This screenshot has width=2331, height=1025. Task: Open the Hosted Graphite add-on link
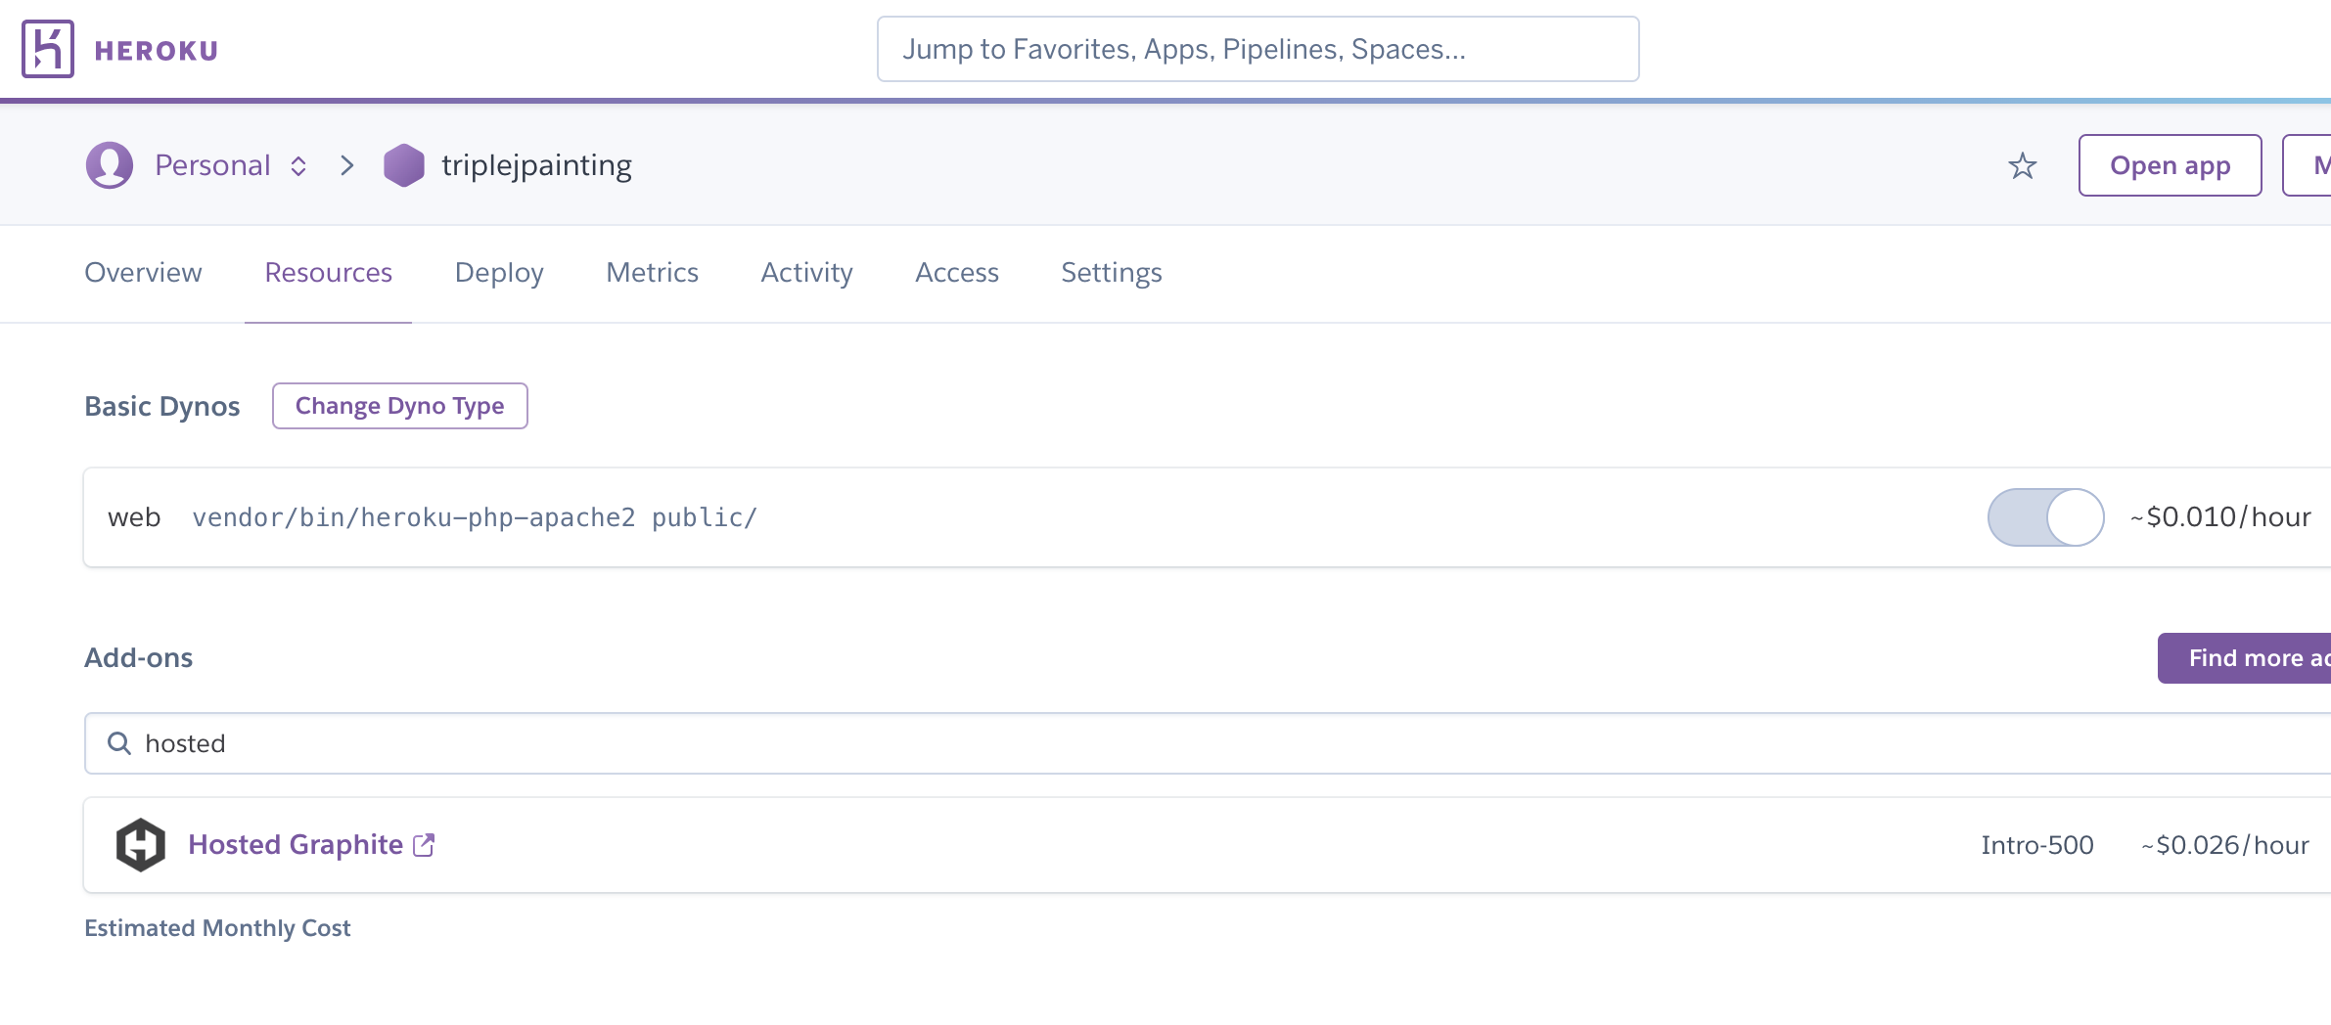coord(296,845)
